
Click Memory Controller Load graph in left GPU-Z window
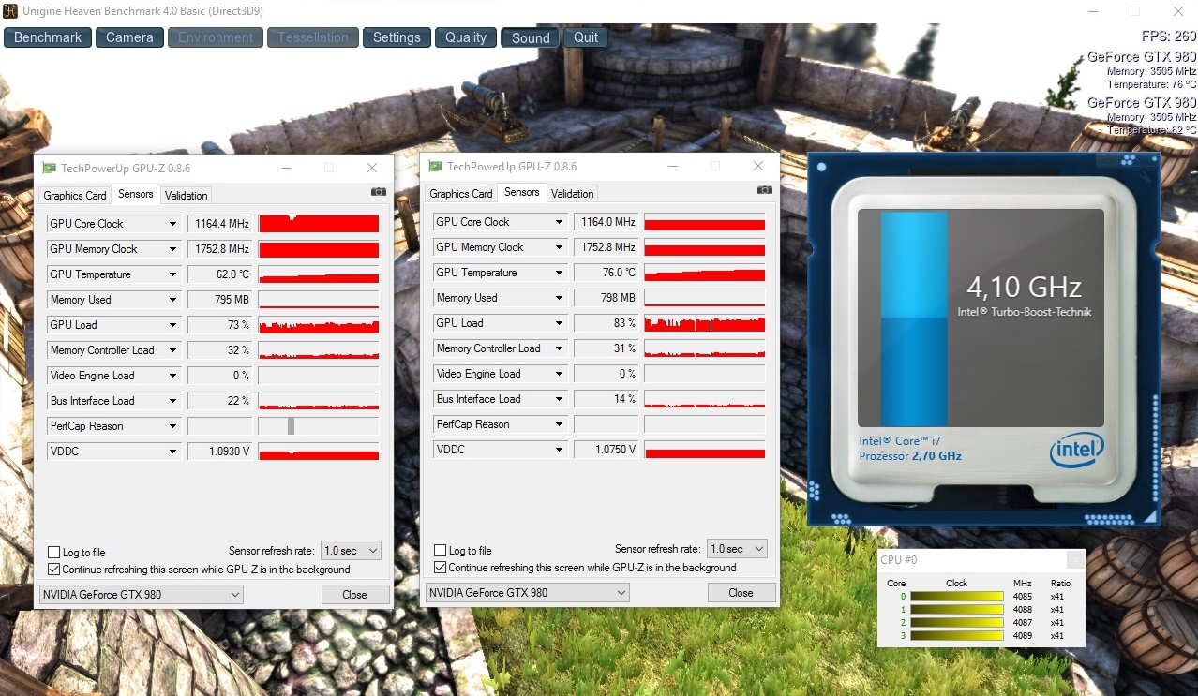[x=319, y=350]
